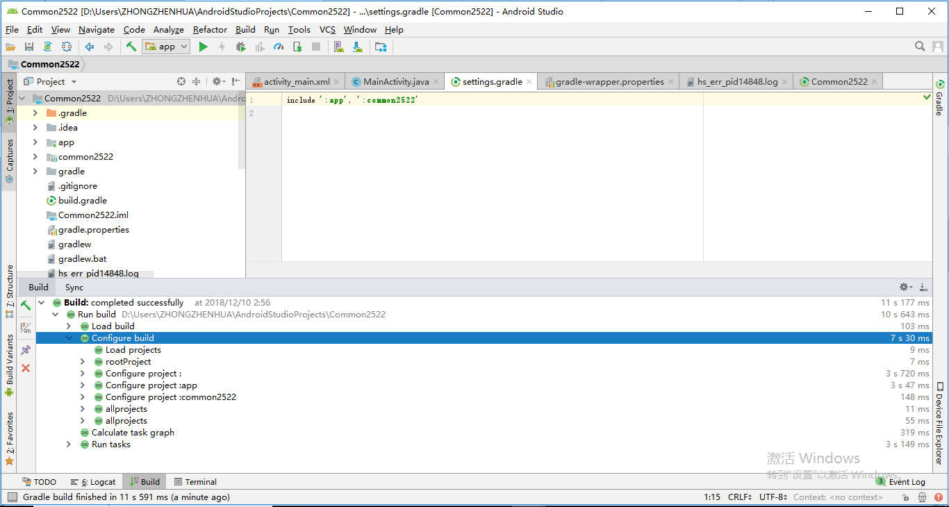949x507 pixels.
Task: Click the inspector face icon in status bar
Action: click(922, 497)
